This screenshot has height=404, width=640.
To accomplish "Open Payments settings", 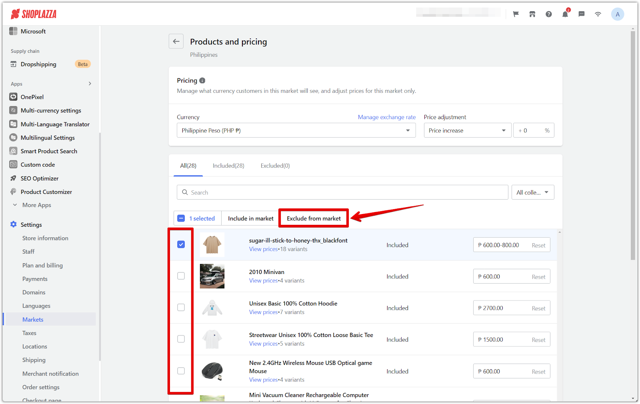I will [x=35, y=279].
